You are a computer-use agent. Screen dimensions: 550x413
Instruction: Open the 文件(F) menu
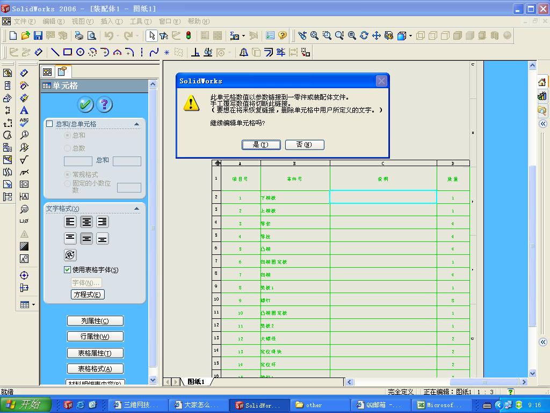point(25,22)
